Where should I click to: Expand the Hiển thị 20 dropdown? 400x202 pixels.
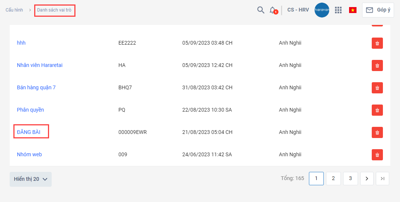[30, 179]
